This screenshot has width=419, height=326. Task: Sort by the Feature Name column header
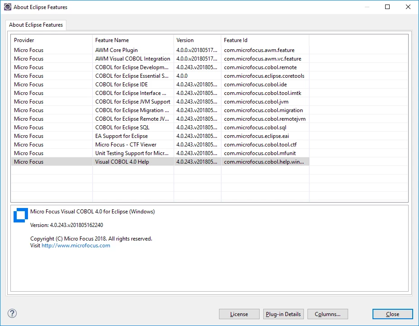[133, 40]
